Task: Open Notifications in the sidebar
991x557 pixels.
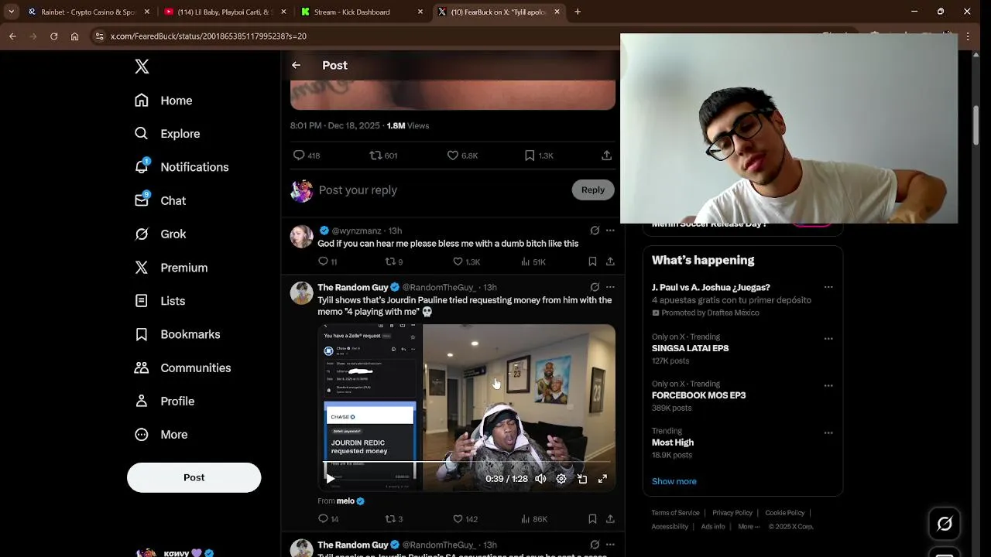Action: click(181, 167)
